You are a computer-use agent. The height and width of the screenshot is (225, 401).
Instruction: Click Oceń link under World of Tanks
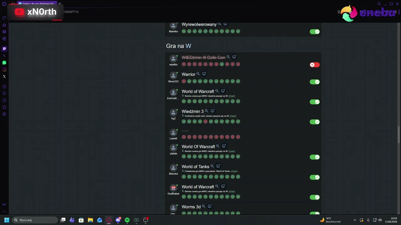pos(234,171)
